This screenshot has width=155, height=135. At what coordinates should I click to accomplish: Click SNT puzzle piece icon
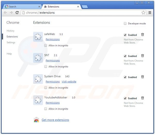(38, 58)
